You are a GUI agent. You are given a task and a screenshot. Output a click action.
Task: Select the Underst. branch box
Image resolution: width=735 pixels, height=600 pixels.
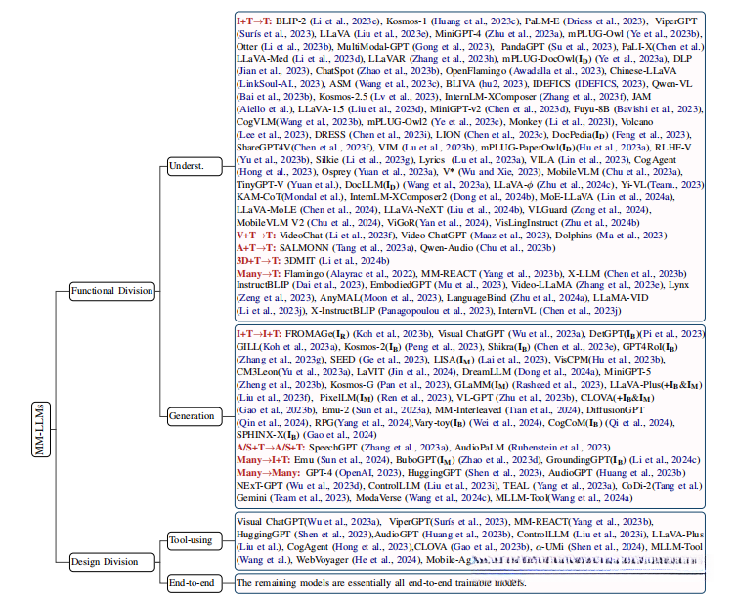point(195,166)
